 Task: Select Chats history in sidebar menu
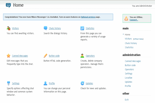click(x=131, y=43)
